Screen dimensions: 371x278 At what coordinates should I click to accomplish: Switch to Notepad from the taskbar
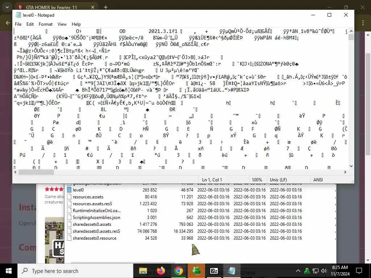[x=232, y=271]
